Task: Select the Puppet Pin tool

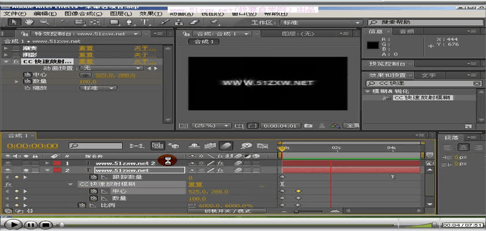Action: (213, 23)
